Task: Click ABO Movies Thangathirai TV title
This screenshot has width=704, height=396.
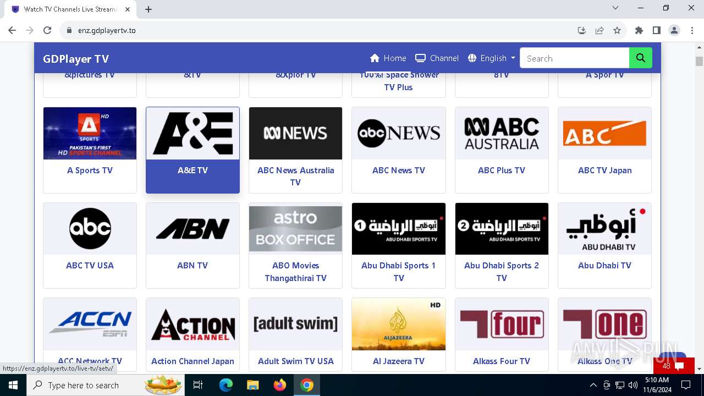Action: [295, 272]
